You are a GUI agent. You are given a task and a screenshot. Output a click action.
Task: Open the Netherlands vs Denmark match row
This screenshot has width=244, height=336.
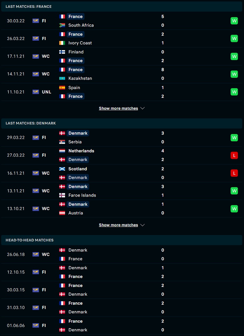[122, 155]
